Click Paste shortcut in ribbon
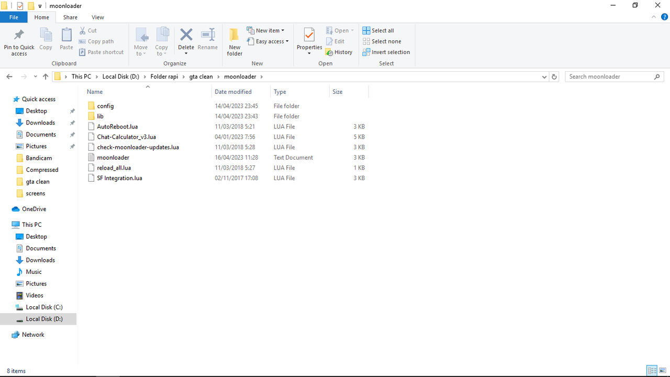The image size is (670, 377). pyautogui.click(x=102, y=52)
